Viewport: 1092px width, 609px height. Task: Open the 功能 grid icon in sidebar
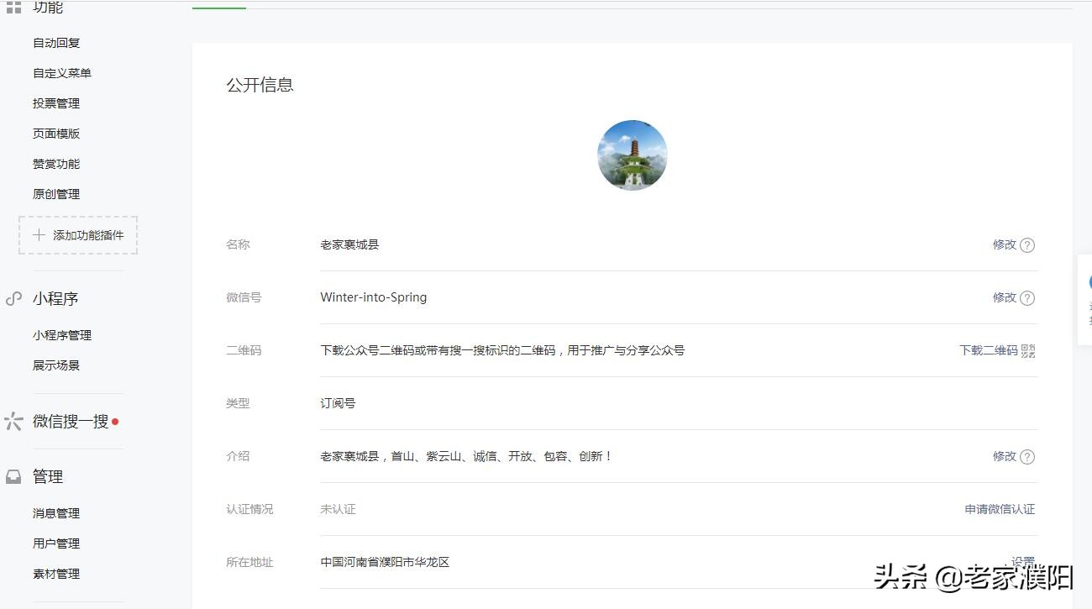[x=15, y=8]
